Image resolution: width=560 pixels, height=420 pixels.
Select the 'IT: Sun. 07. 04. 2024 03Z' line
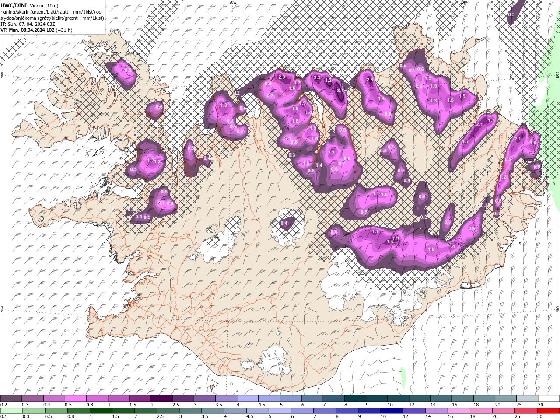[x=27, y=24]
